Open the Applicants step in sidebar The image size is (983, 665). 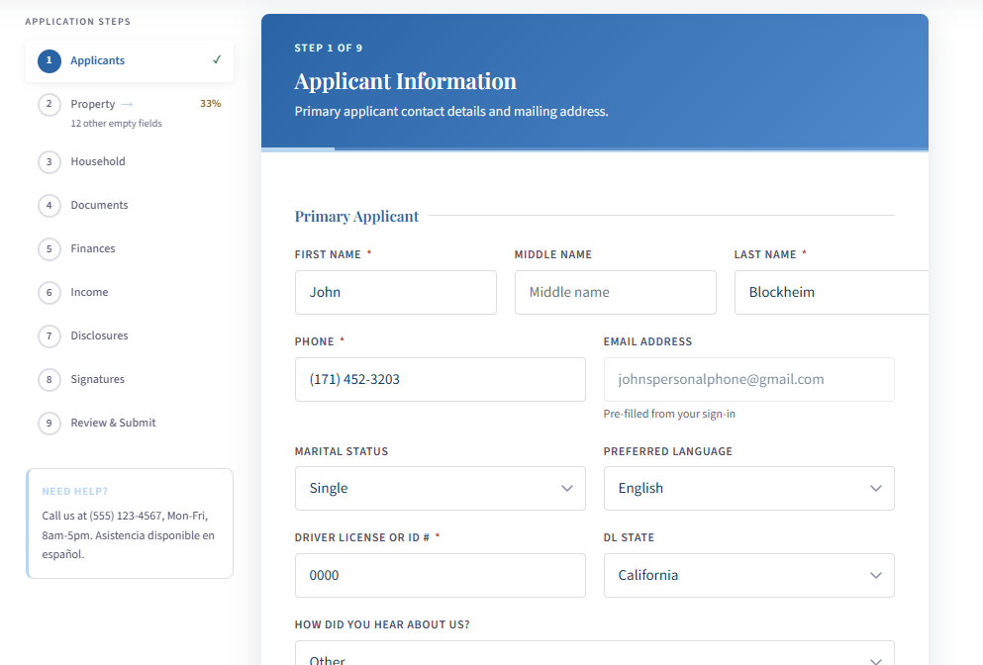tap(130, 60)
